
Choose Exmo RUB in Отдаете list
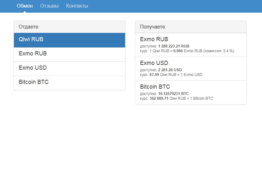pos(70,54)
